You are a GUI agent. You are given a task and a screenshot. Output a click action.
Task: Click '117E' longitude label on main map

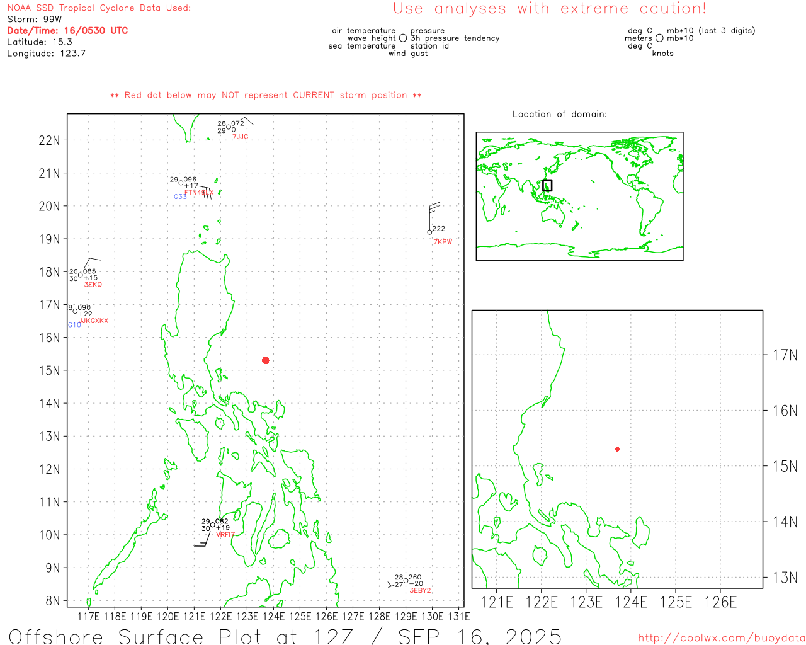88,616
